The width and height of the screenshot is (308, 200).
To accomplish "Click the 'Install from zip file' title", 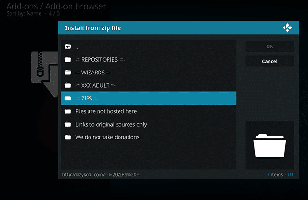I will pyautogui.click(x=93, y=28).
